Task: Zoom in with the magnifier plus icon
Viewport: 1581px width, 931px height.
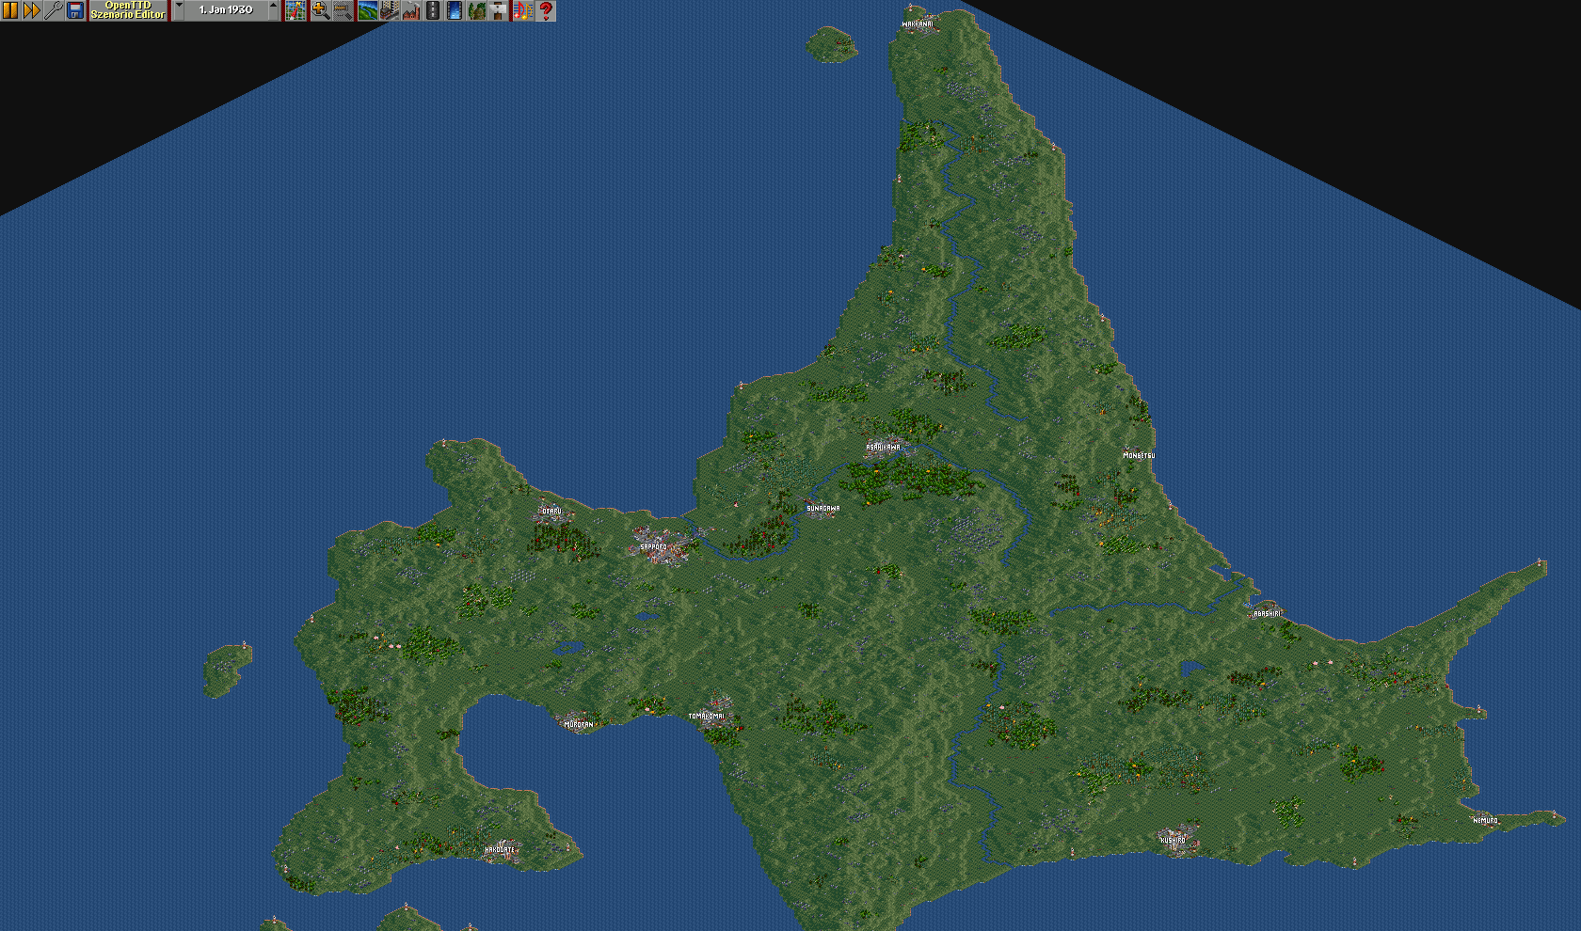Action: point(320,10)
